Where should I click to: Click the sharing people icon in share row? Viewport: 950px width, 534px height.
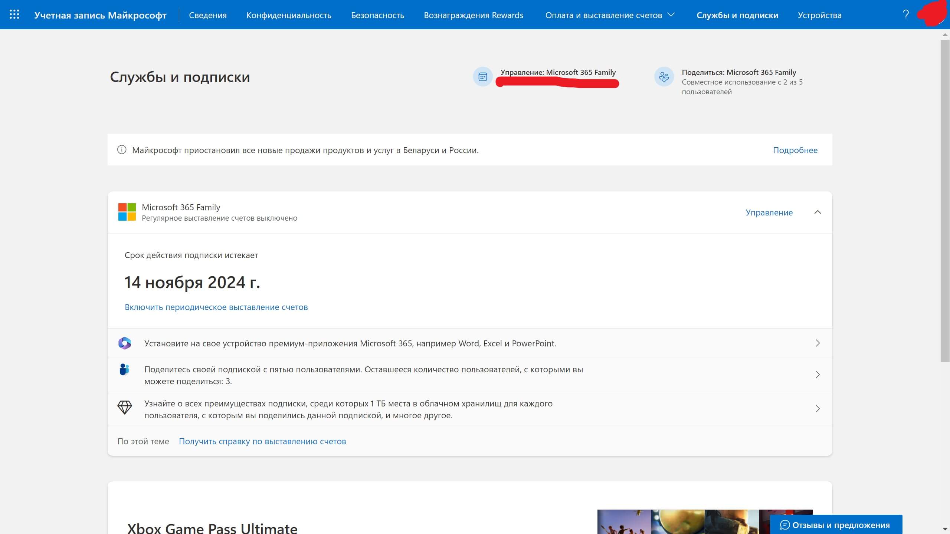click(124, 369)
